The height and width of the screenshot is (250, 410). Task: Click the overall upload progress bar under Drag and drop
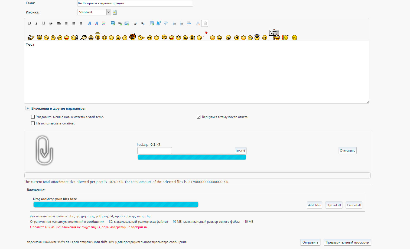click(116, 205)
